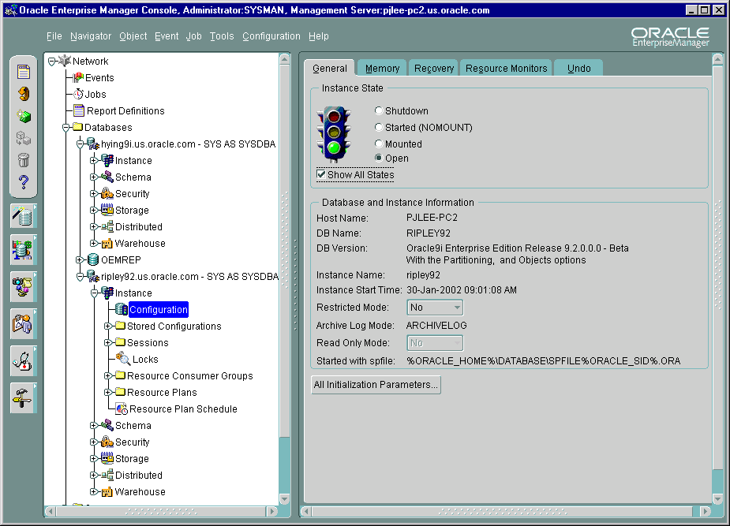Open the Database Wizards wand icon
The width and height of the screenshot is (730, 526).
tap(23, 215)
